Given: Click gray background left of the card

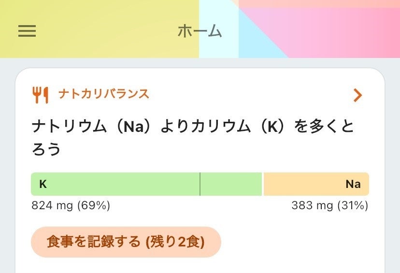Looking at the screenshot, I should click(7, 169).
